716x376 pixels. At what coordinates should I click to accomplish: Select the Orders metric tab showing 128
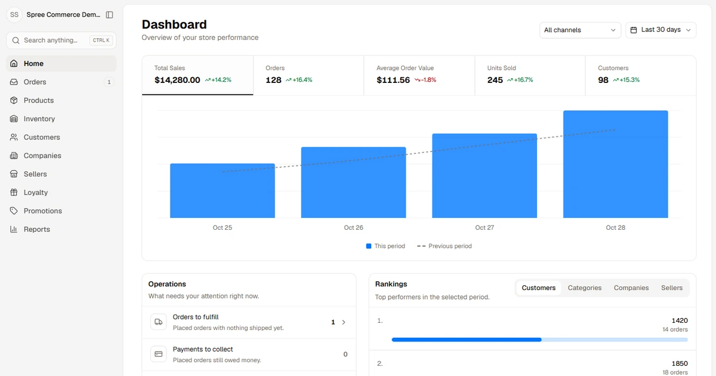coord(308,75)
